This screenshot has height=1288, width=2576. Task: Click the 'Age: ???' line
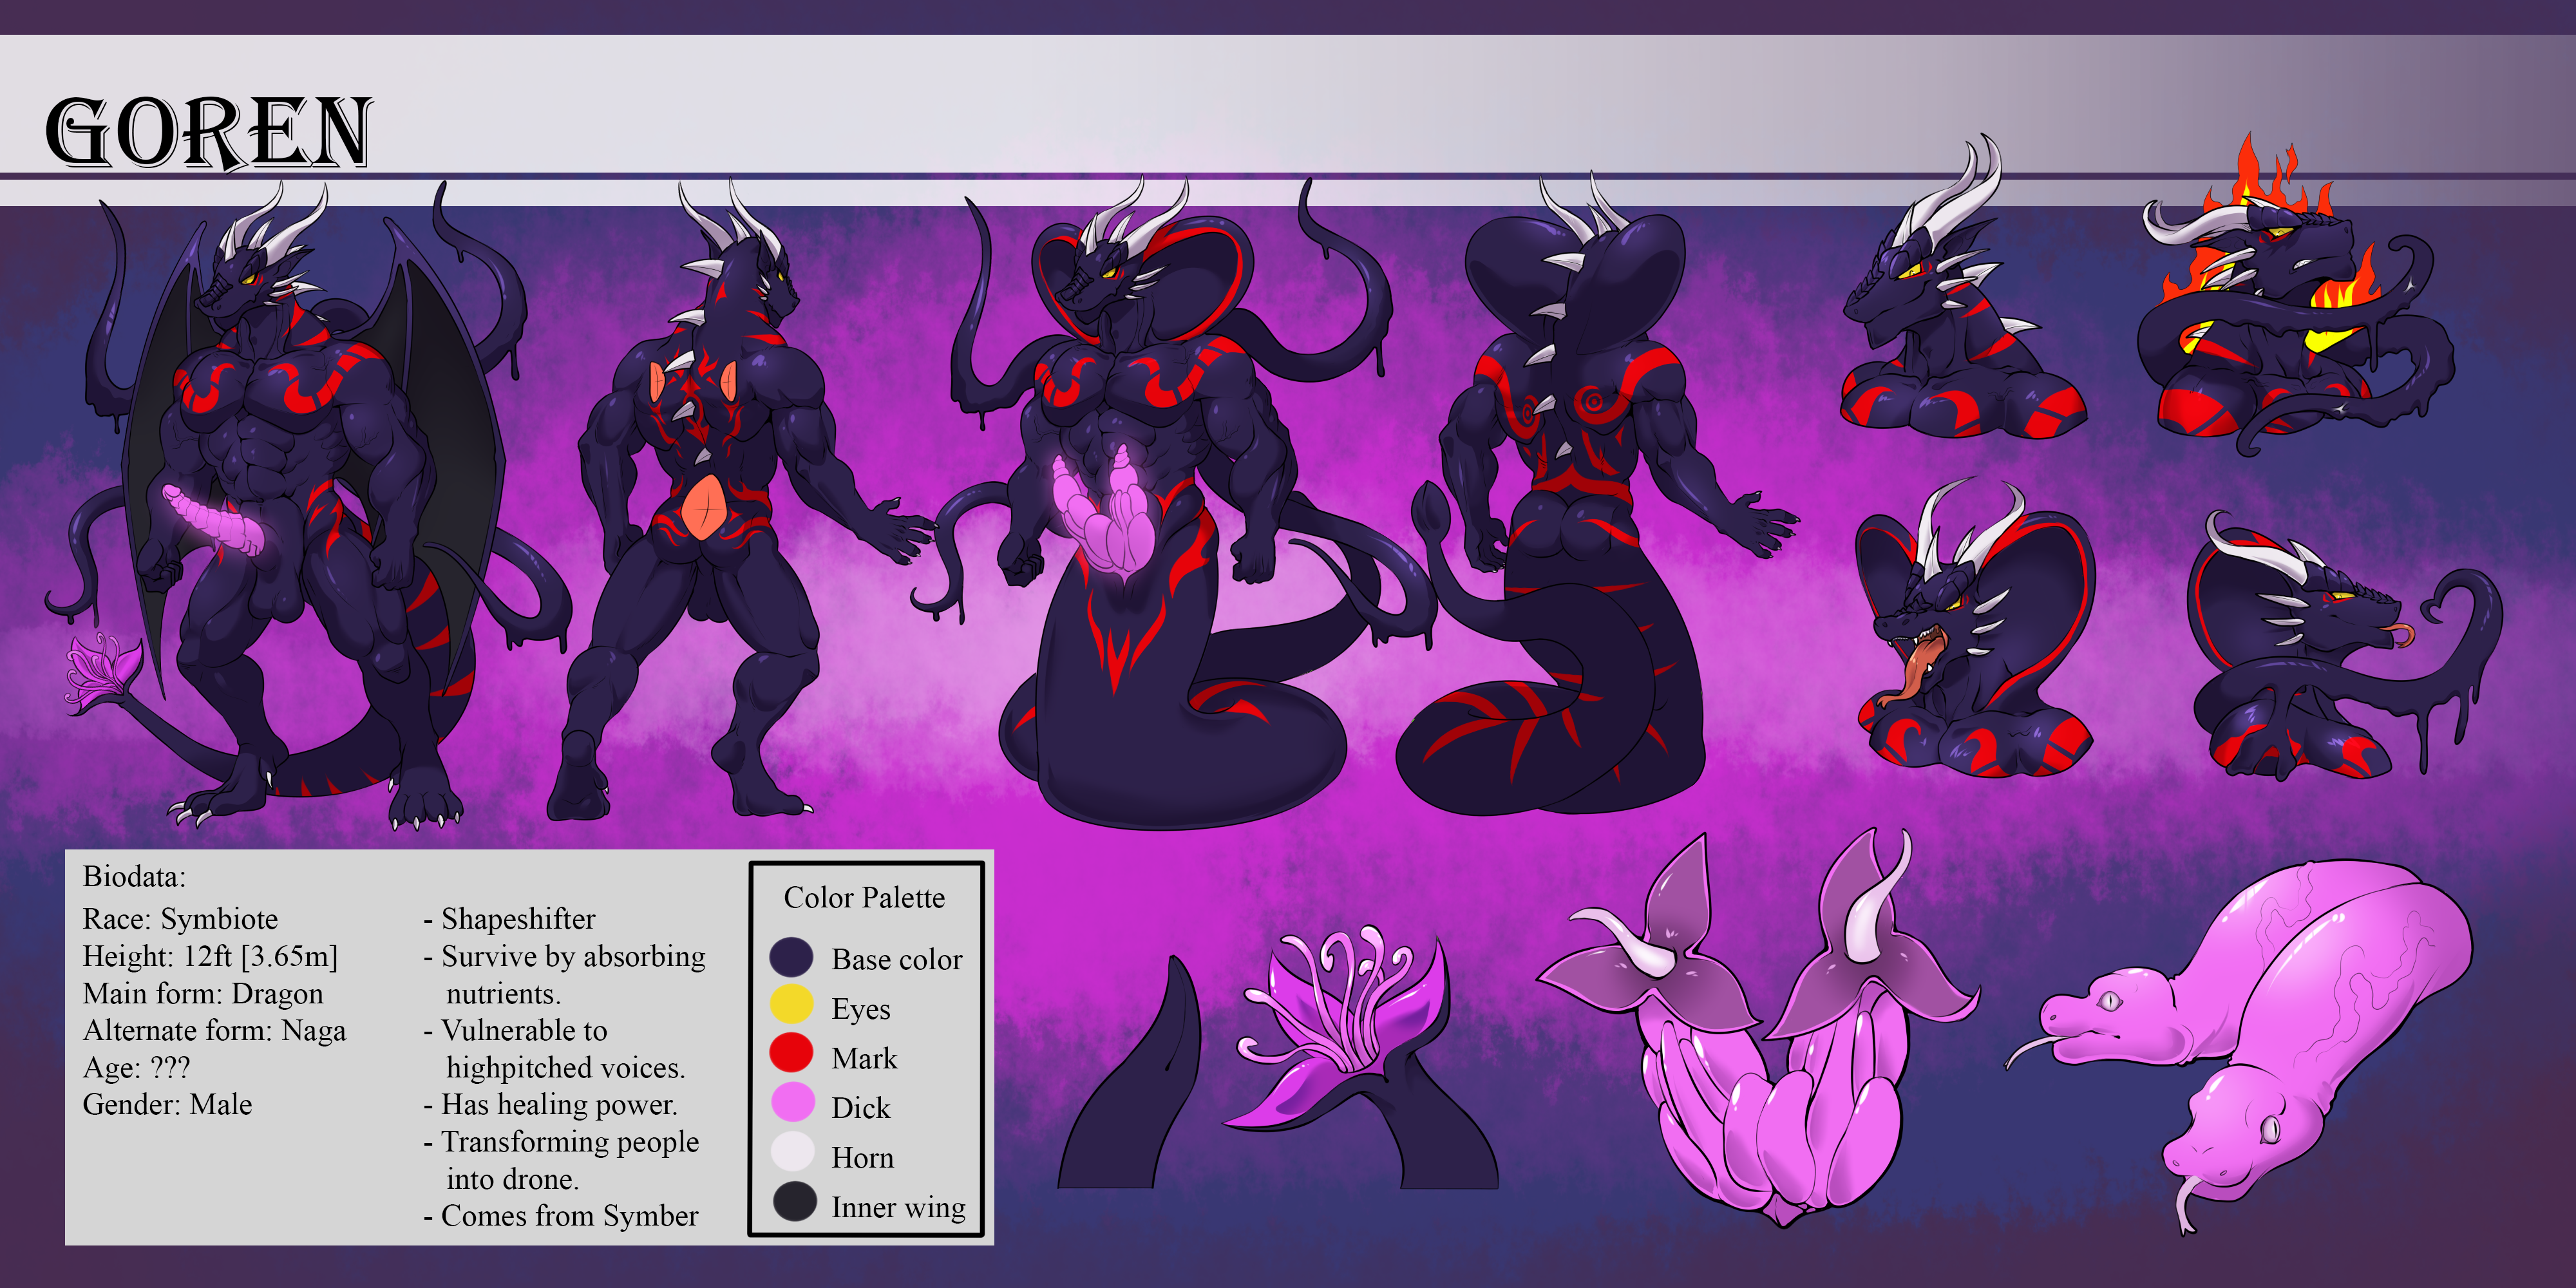(x=136, y=1067)
